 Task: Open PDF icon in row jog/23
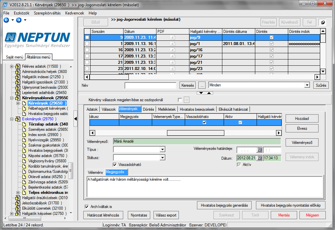point(173,69)
